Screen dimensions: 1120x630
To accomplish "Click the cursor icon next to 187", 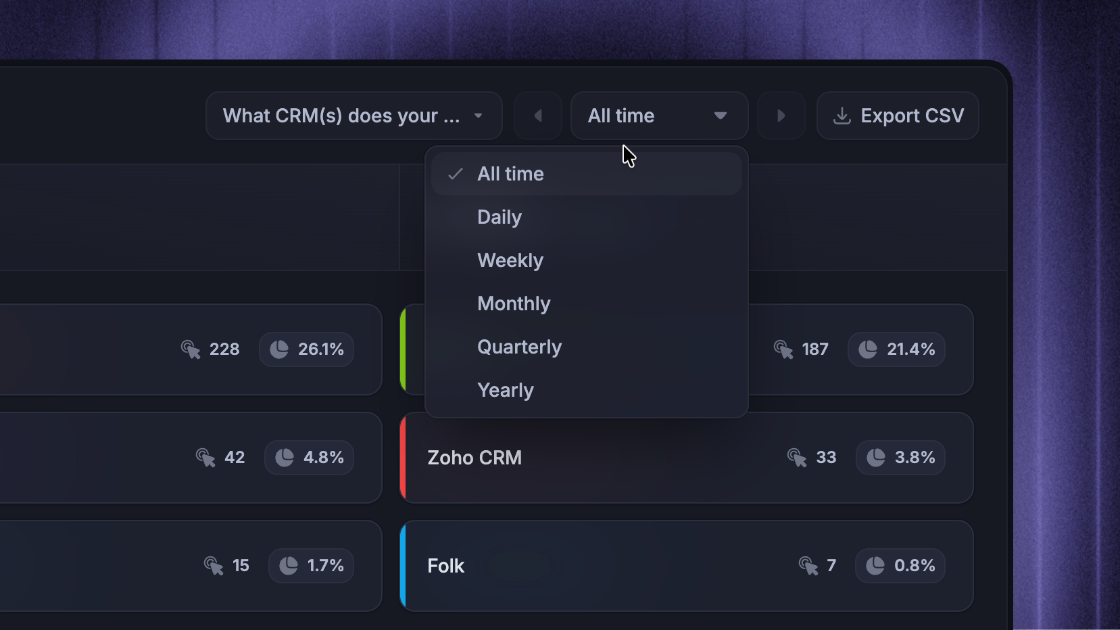I will pos(783,349).
